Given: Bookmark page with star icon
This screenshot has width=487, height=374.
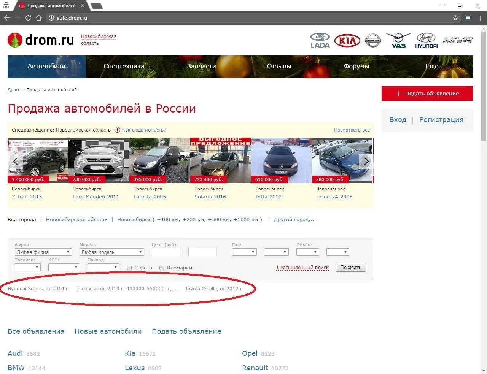Looking at the screenshot, I should tap(455, 18).
